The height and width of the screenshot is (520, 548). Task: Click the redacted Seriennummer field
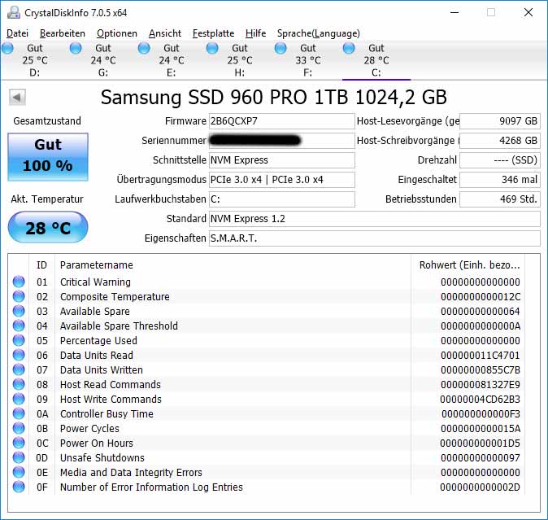click(281, 141)
